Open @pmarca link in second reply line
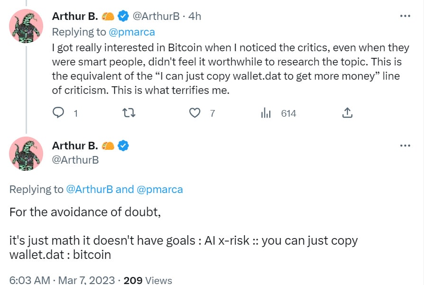Screen dimensions: 428x285 click(x=160, y=190)
